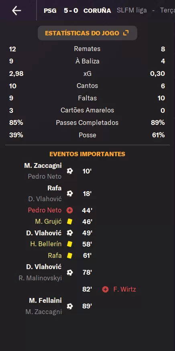Click goal ball icon at 18' Rafa

click(x=69, y=194)
